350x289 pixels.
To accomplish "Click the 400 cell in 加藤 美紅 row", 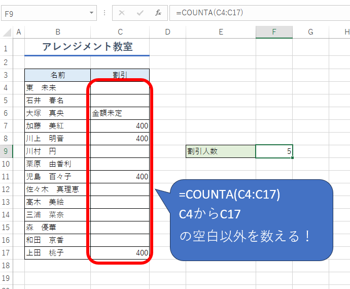I will tap(120, 126).
